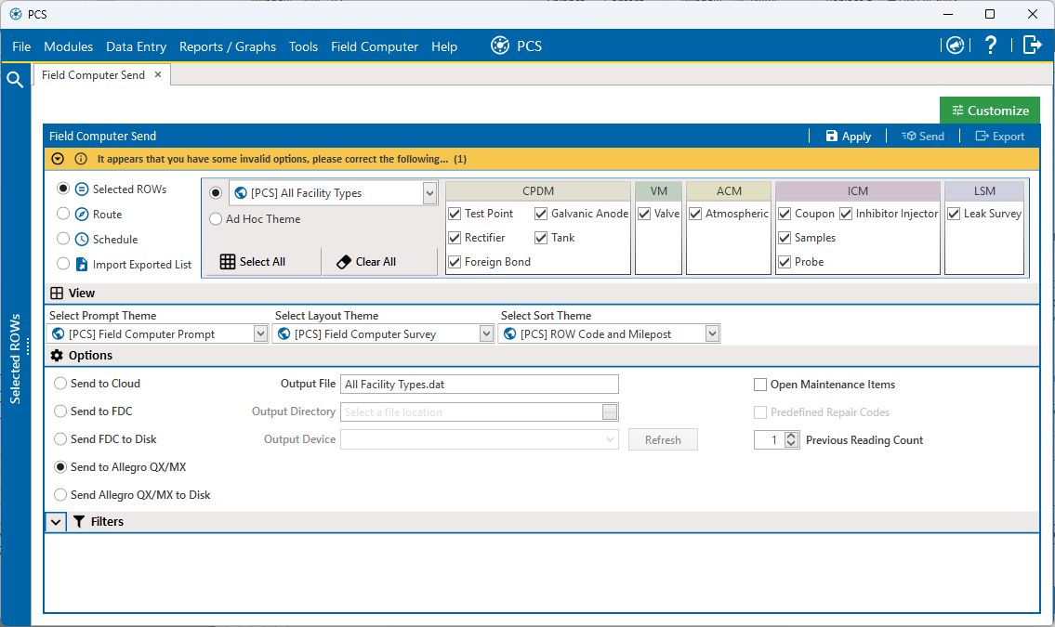Click the info icon in warning bar
1055x627 pixels.
tap(81, 159)
